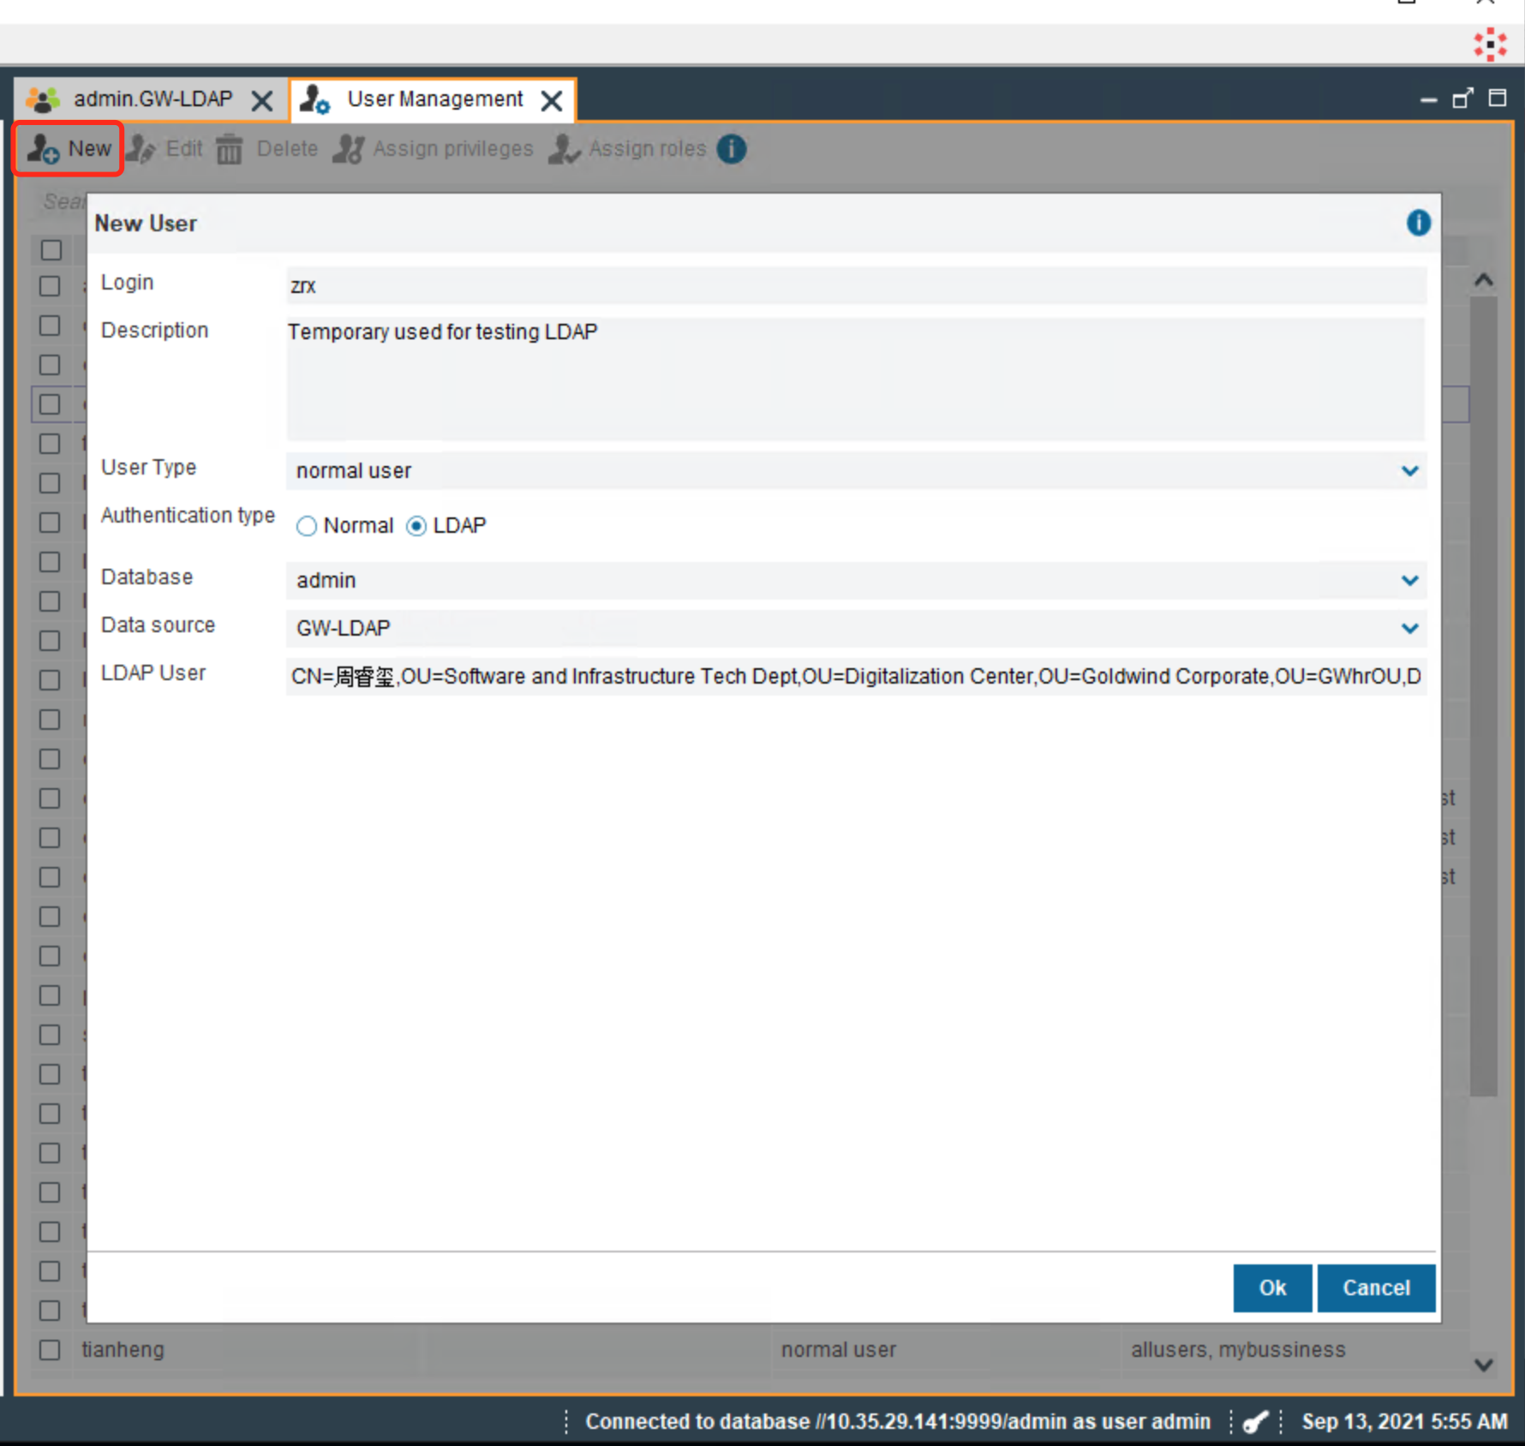Click the New User dialog info icon
This screenshot has height=1446, width=1525.
(x=1418, y=224)
